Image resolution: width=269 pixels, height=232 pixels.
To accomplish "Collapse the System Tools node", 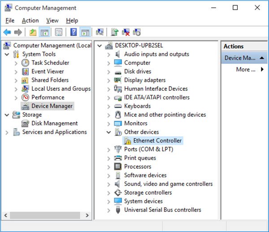I will (x=7, y=54).
